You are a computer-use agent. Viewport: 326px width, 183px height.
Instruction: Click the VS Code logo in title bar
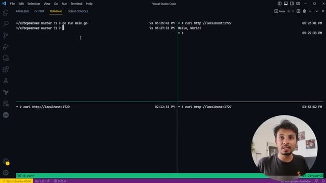point(4,4)
